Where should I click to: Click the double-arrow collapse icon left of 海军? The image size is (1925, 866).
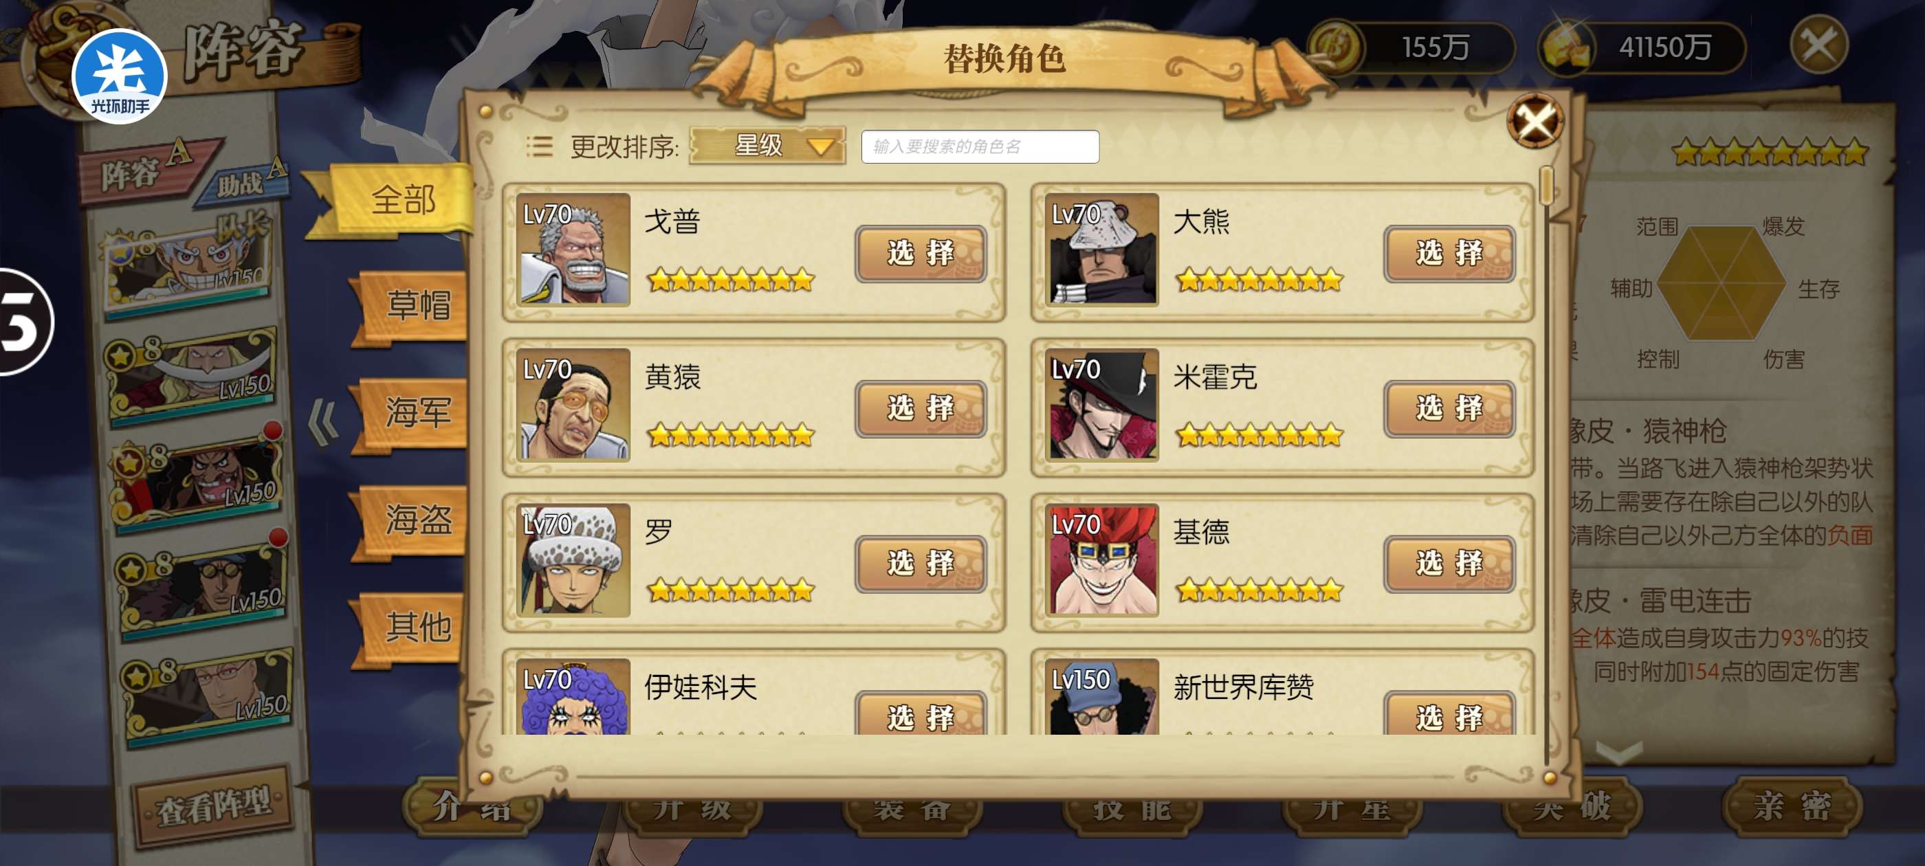[324, 423]
